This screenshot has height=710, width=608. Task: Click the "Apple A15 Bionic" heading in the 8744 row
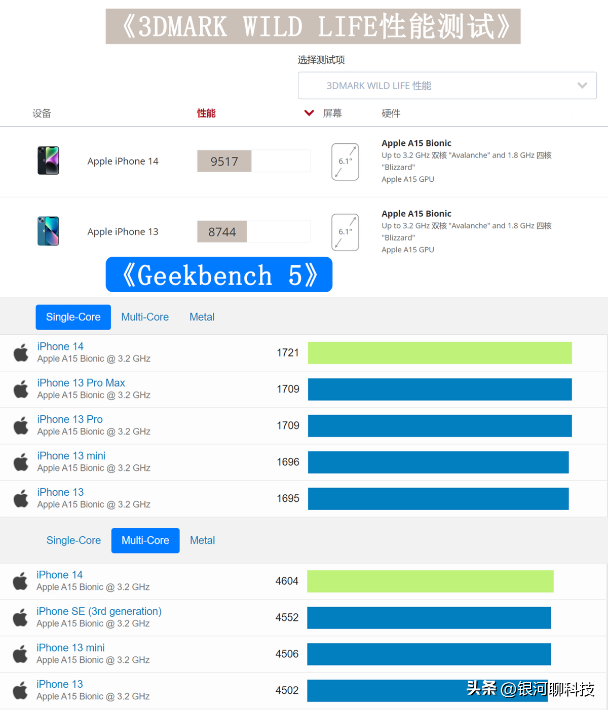click(416, 214)
